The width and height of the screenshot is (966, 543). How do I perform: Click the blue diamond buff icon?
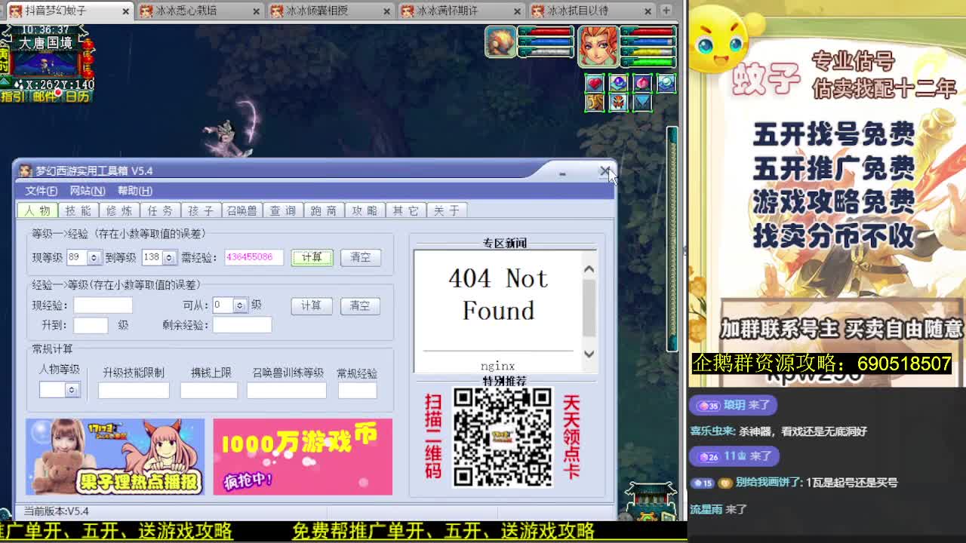click(641, 102)
